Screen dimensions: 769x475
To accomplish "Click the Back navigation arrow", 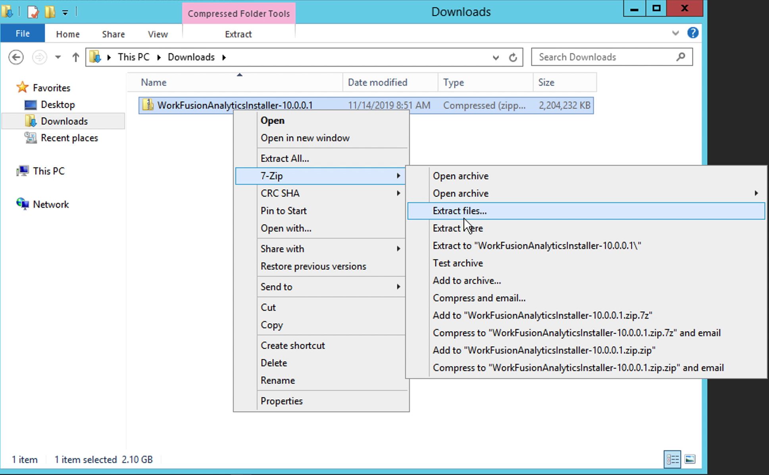I will pos(16,57).
